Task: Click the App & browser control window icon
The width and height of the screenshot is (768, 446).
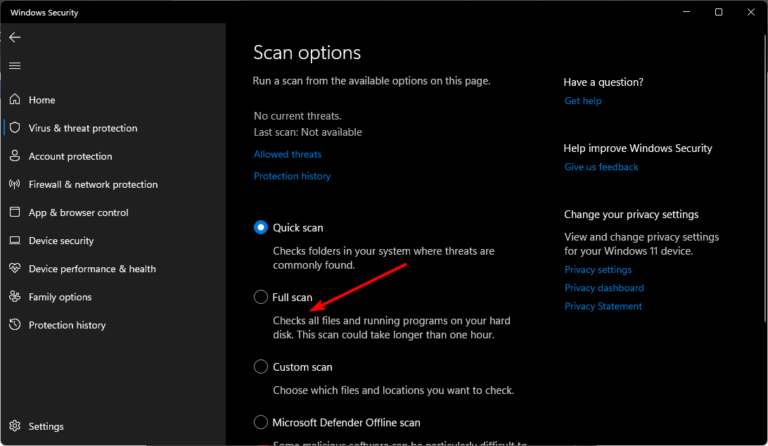Action: (15, 212)
